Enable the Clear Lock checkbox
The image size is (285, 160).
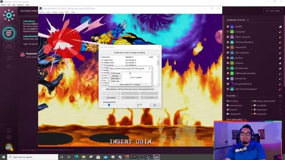[110, 81]
